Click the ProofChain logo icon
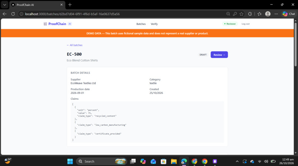Viewport: 298px width, 166px height. coord(45,24)
